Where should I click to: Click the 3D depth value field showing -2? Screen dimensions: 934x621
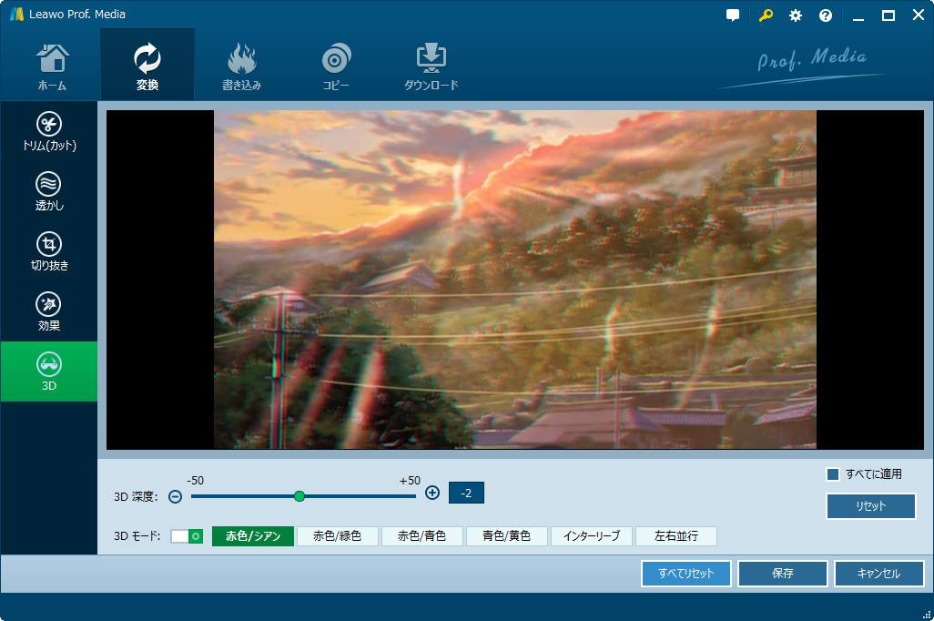[466, 493]
